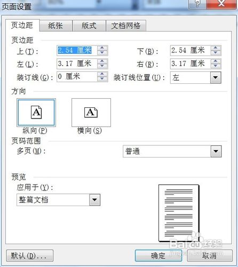Screen dimensions: 238x267
Task: Select the landscape 横向 orientation icon
Action: click(x=91, y=113)
